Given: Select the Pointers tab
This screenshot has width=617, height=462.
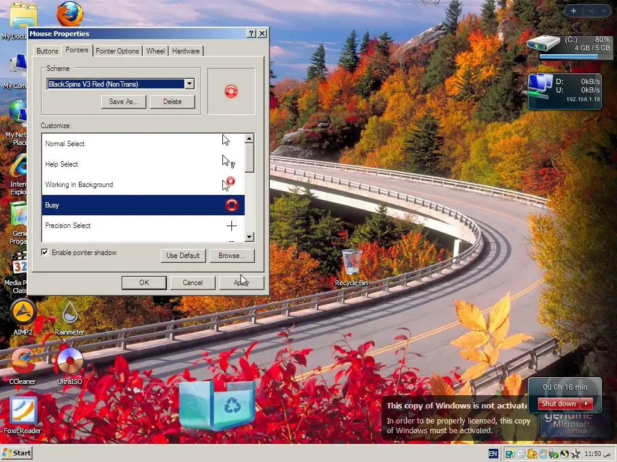Looking at the screenshot, I should click(77, 51).
